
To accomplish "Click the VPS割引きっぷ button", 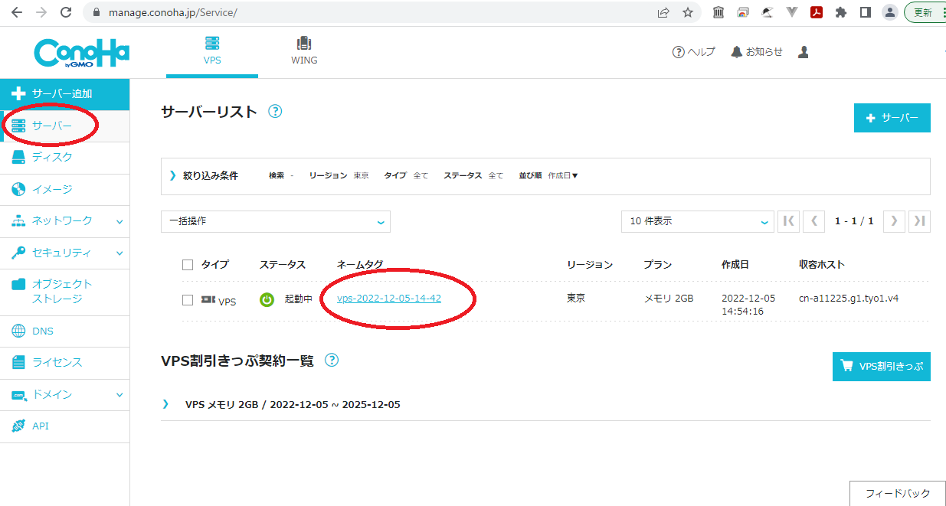I will (881, 366).
